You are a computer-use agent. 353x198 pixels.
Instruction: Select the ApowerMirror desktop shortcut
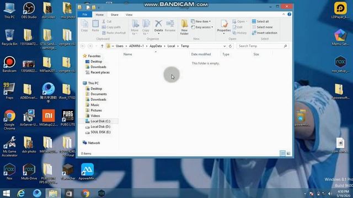click(x=87, y=172)
